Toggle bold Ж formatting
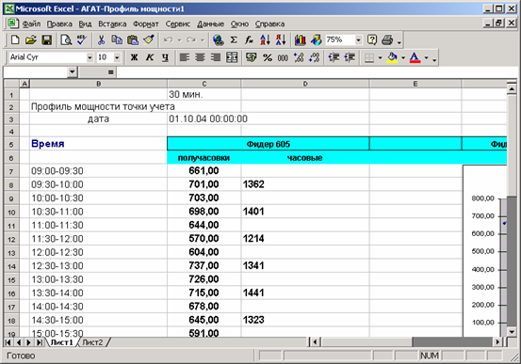 tap(134, 57)
